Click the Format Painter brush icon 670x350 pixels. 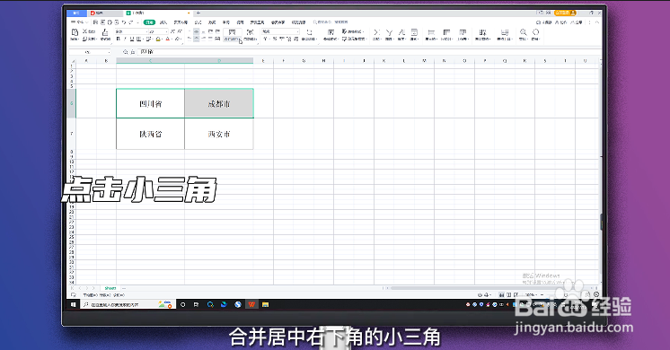pos(105,32)
